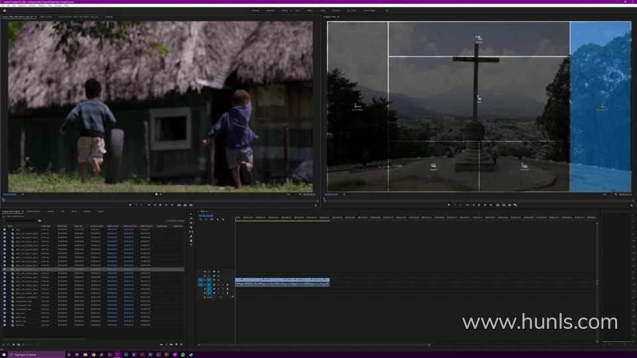Select the Hand tool

coord(191,241)
